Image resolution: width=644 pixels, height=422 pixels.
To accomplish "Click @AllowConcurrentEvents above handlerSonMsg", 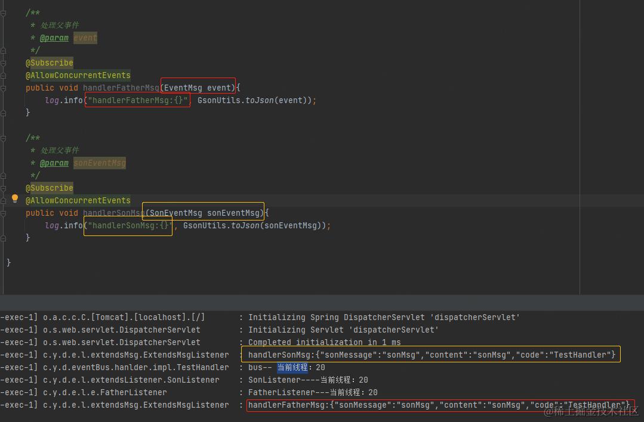I will 78,200.
